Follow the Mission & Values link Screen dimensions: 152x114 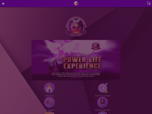103,96
